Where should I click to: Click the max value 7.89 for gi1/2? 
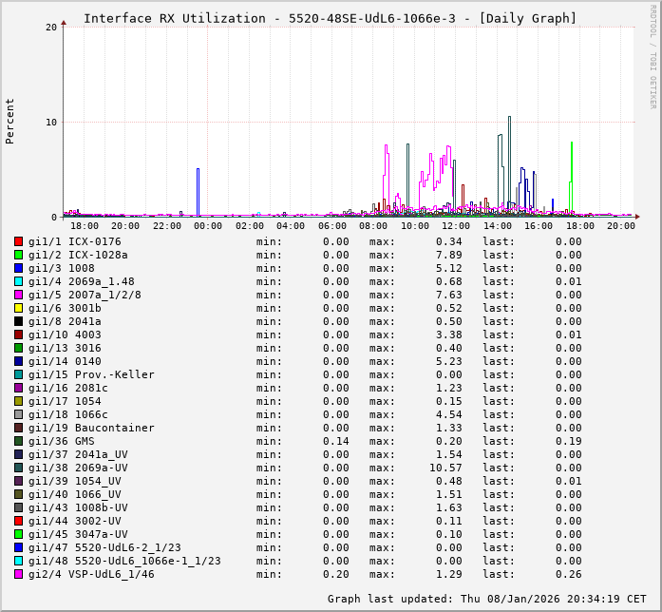pos(449,255)
